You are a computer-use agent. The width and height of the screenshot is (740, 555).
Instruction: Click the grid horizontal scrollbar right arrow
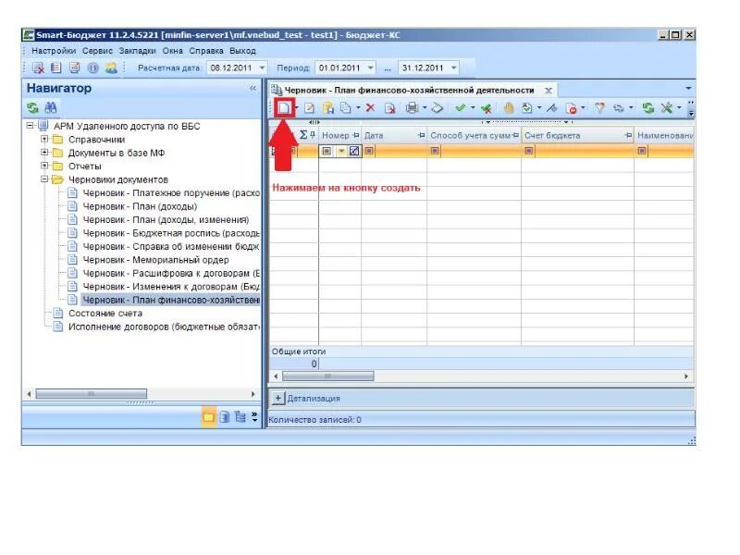685,376
